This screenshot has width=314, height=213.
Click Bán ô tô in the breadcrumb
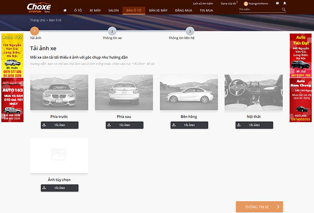55,20
